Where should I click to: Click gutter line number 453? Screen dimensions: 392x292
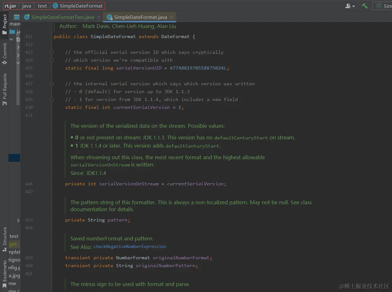click(29, 220)
